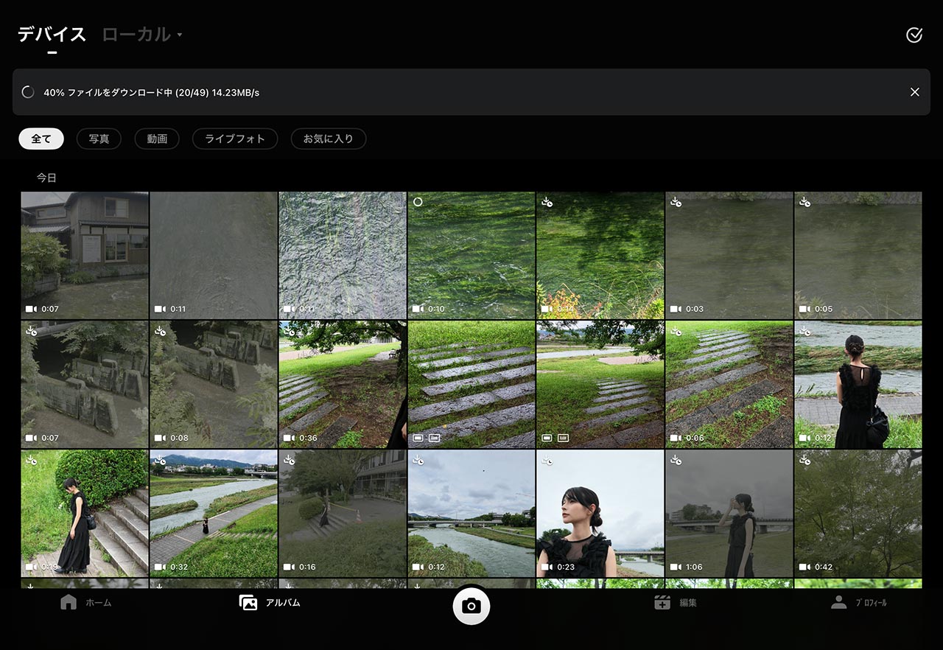Open the 0:23 woman portrait video thumbnail

(x=600, y=514)
